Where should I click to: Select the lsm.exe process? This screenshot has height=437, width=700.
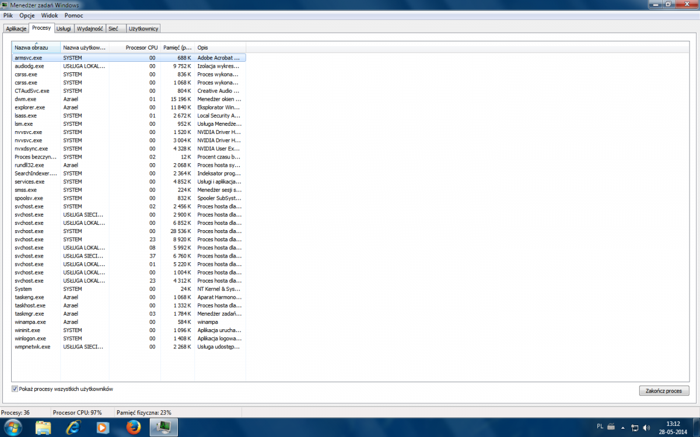tap(129, 124)
